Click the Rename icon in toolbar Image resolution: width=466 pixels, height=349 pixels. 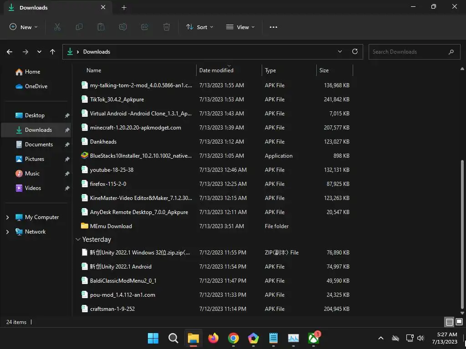click(123, 27)
